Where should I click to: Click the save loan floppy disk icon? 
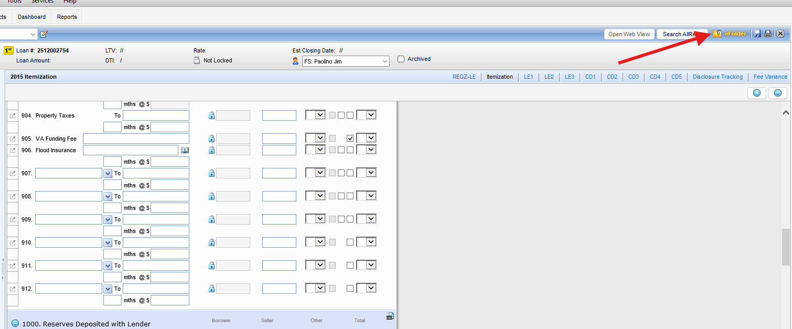pyautogui.click(x=757, y=34)
